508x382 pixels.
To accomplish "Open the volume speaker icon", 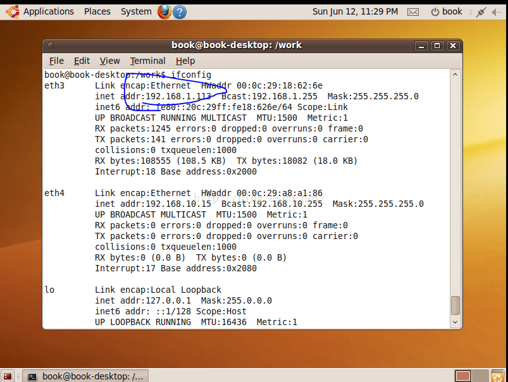I will [x=496, y=12].
